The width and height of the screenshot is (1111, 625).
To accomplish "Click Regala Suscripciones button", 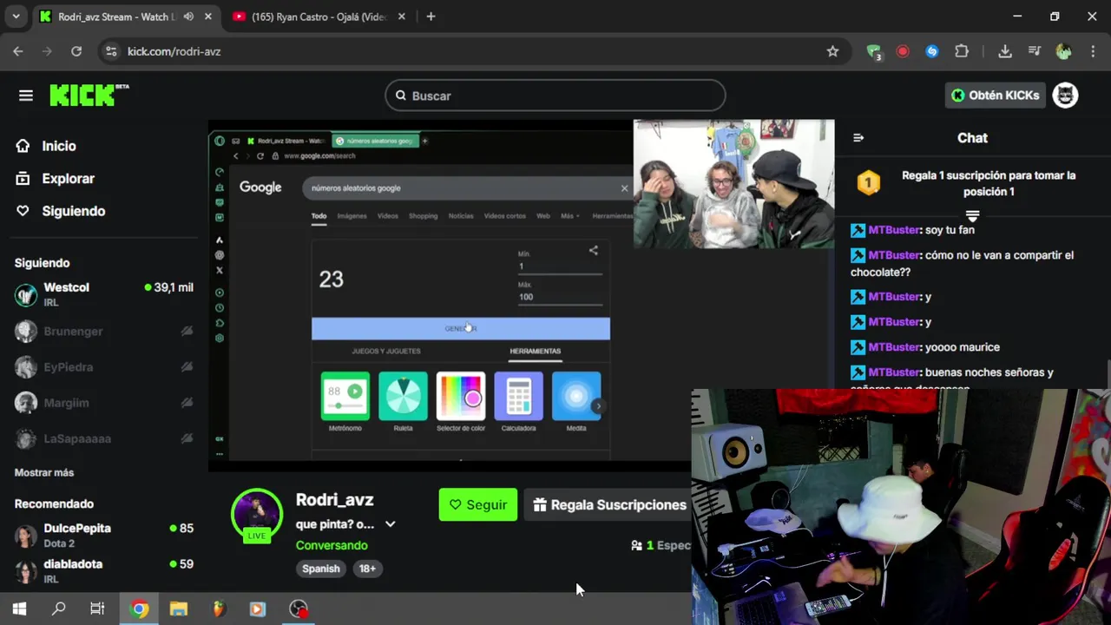I will (609, 504).
